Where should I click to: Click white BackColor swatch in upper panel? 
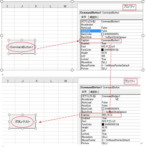pos(102,34)
